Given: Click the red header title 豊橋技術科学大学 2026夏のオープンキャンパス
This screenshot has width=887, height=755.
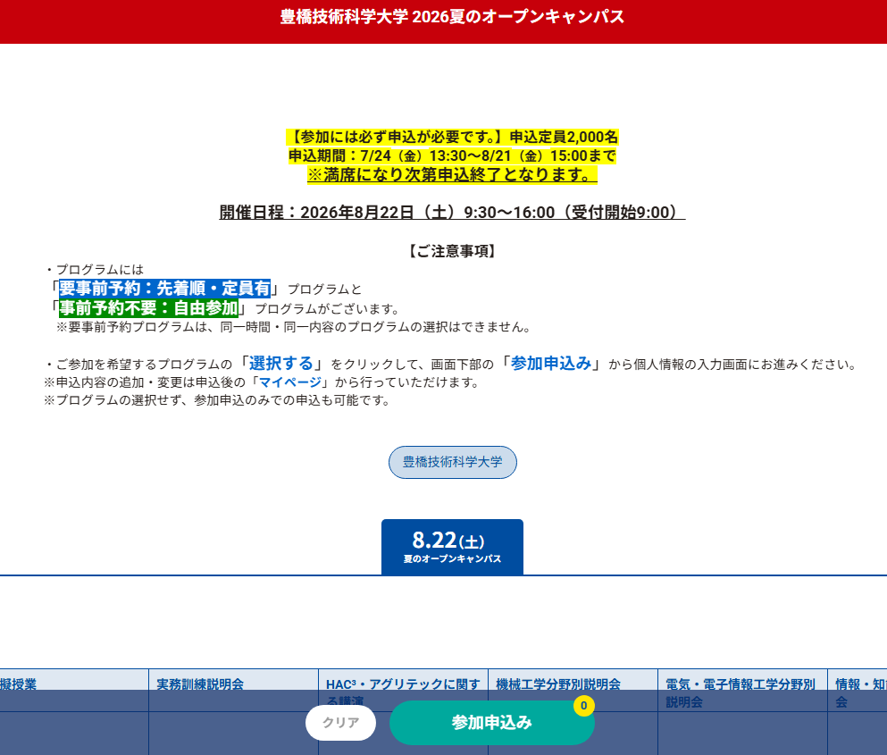Looking at the screenshot, I should tap(452, 17).
